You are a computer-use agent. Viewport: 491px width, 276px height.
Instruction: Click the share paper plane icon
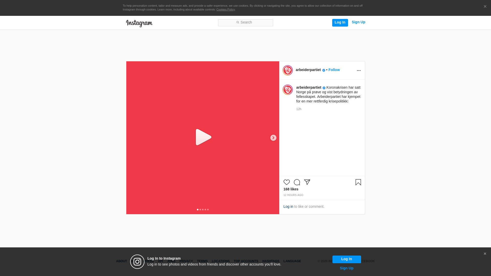307,182
